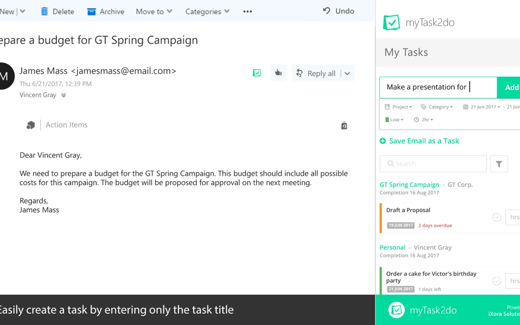Click sender name James Mass

coord(44,71)
